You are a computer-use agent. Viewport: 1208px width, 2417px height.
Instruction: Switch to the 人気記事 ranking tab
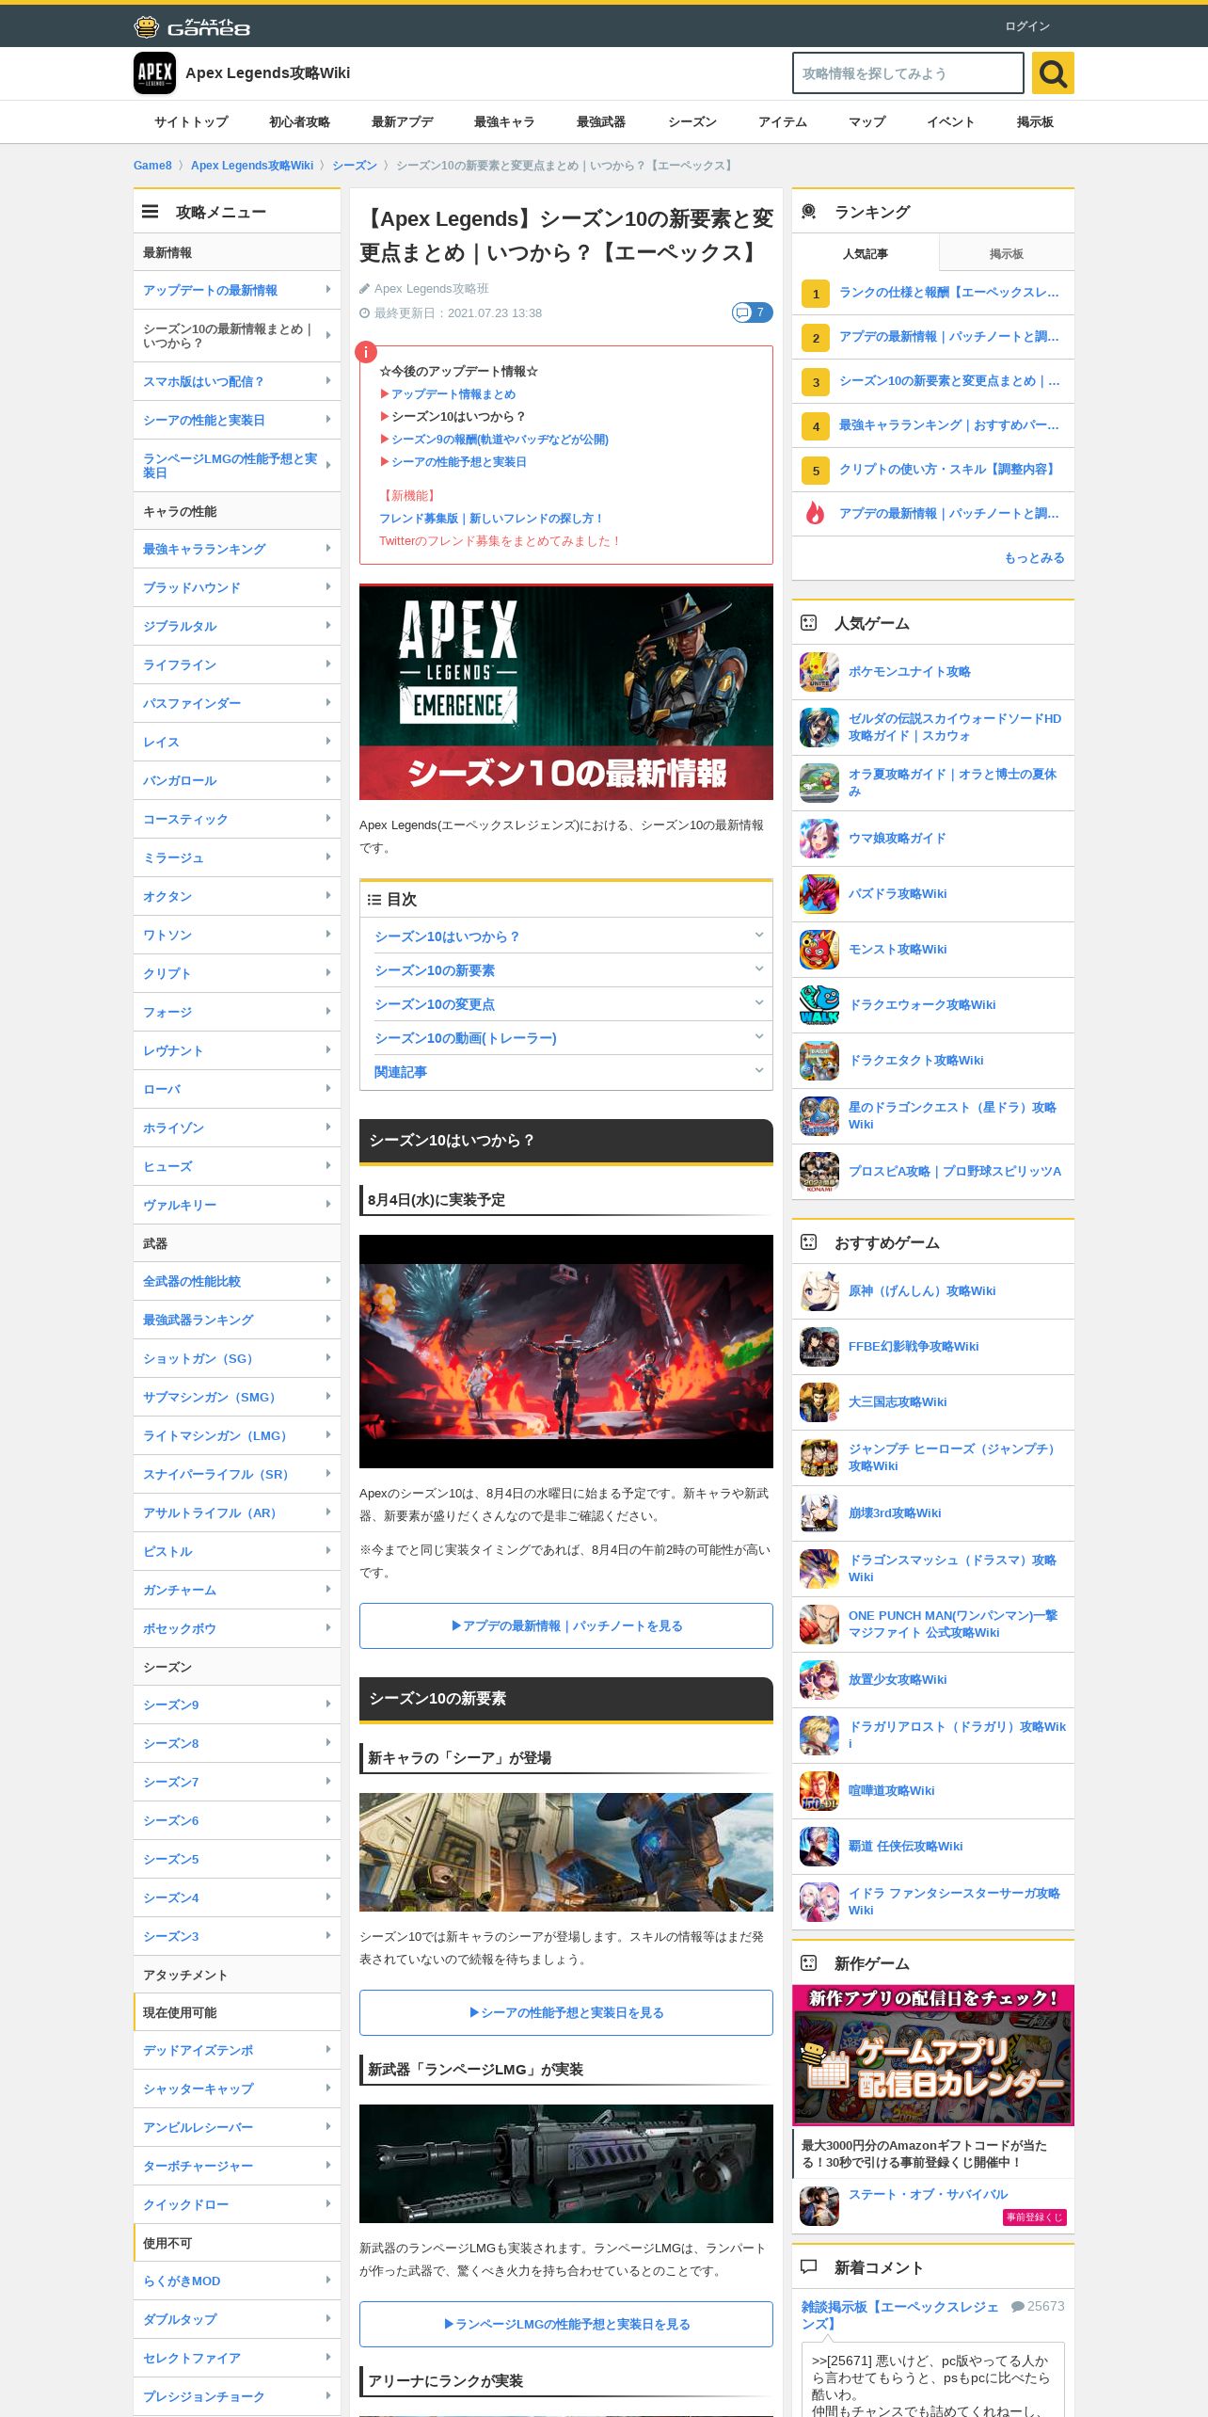(x=866, y=254)
